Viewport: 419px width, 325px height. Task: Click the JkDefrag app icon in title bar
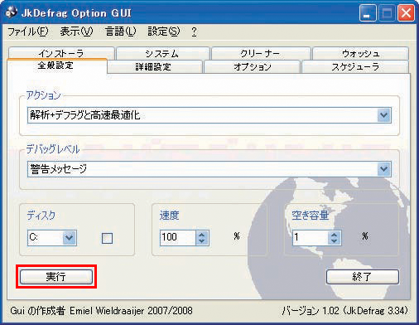(12, 12)
